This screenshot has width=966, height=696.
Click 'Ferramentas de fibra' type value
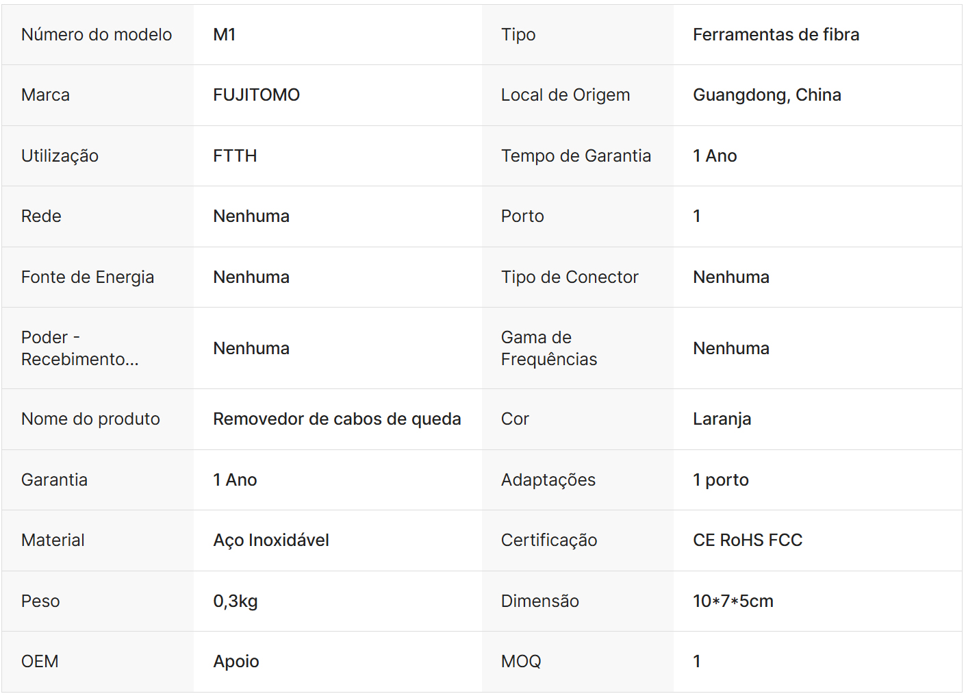pos(776,35)
